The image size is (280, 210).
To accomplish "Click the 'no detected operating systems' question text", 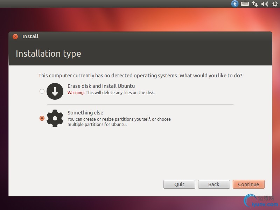I will 140,76.
